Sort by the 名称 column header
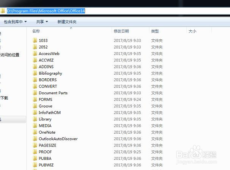Viewport: 230px width, 170px height. pos(36,31)
